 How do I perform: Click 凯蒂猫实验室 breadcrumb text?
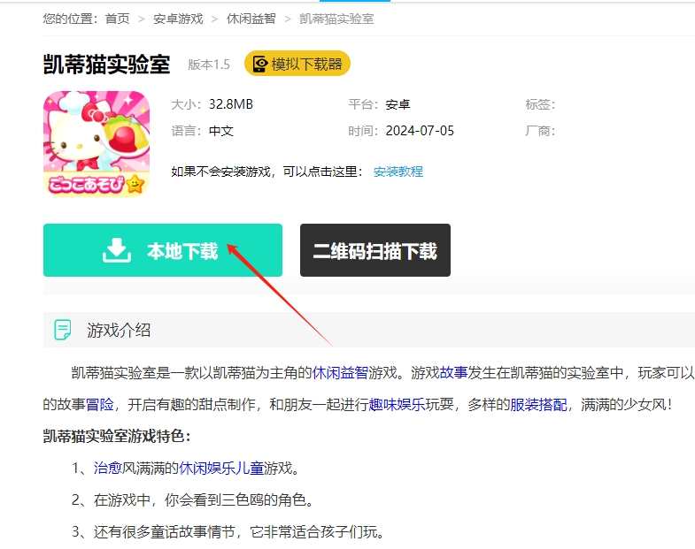pyautogui.click(x=336, y=19)
